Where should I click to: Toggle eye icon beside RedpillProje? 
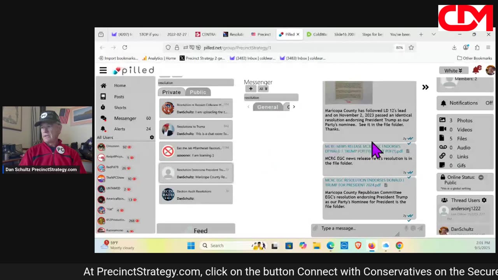coord(132,158)
